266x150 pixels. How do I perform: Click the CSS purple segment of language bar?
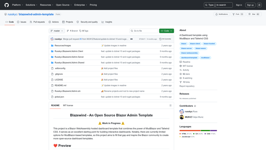213,131
